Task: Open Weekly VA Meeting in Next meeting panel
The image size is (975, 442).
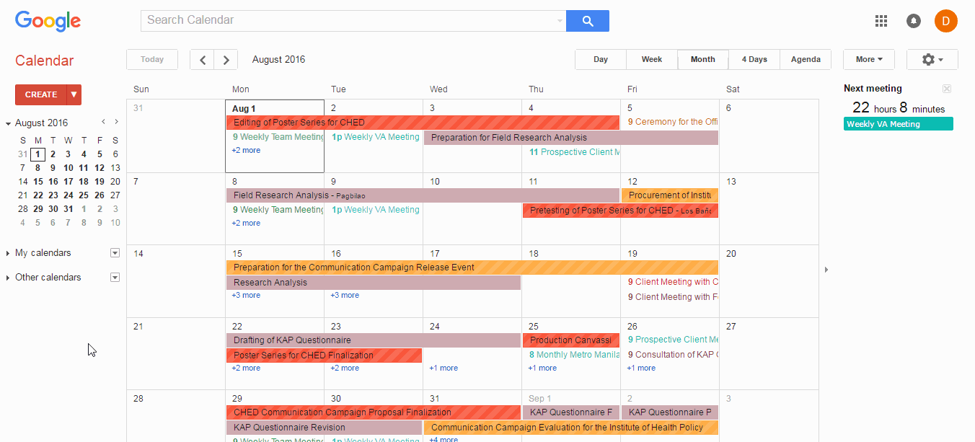Action: 899,124
